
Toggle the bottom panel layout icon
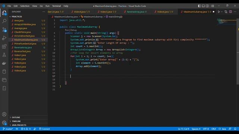tap(203, 6)
